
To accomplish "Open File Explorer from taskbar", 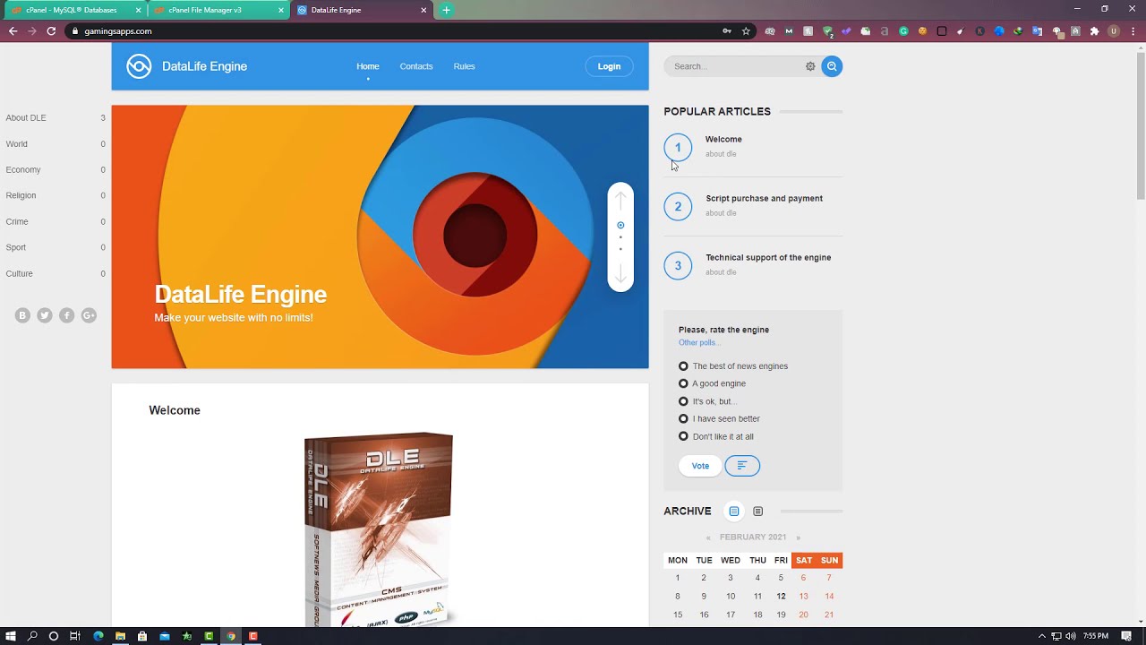I will click(x=120, y=636).
